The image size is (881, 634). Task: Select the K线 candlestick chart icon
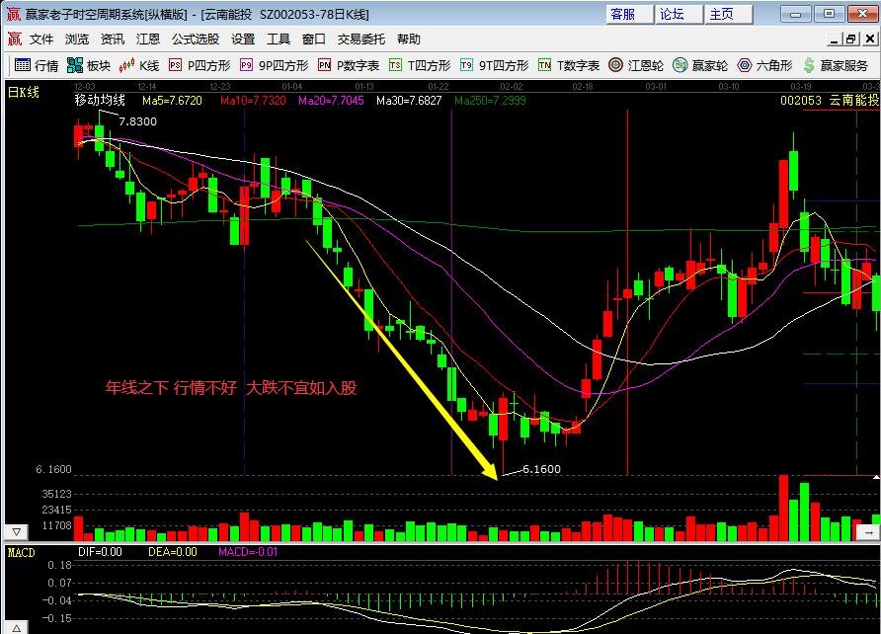(x=139, y=66)
